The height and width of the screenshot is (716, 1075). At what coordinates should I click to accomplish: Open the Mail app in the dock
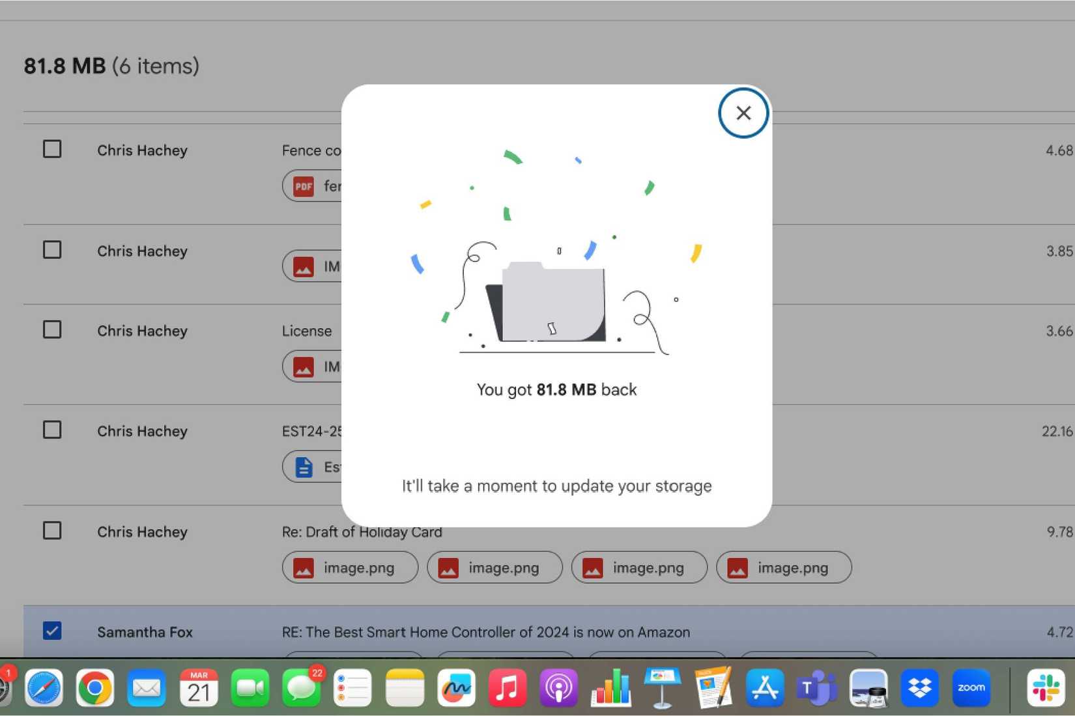pyautogui.click(x=147, y=688)
